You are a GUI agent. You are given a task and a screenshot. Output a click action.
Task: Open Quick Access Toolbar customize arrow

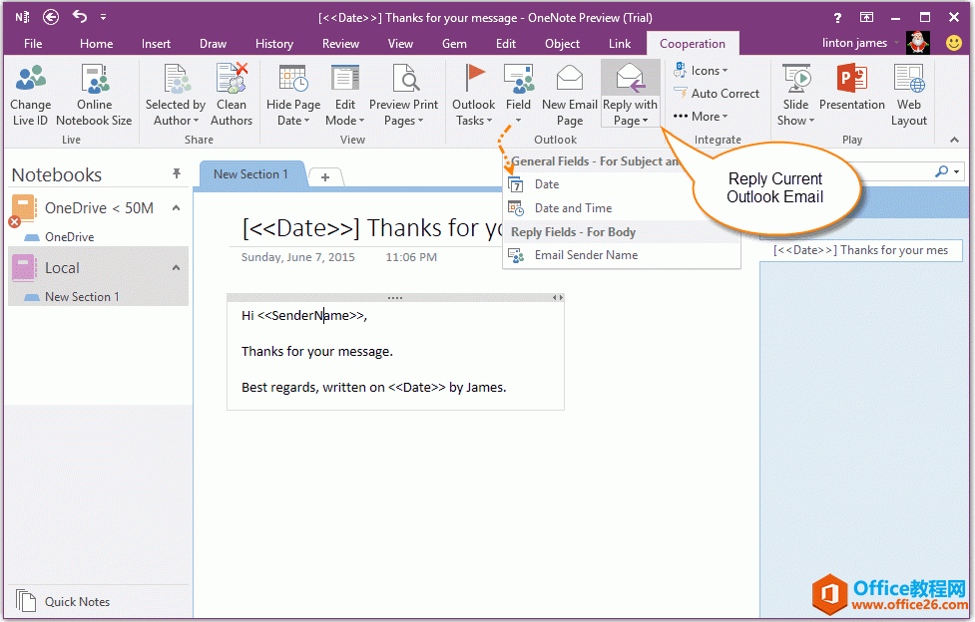103,17
